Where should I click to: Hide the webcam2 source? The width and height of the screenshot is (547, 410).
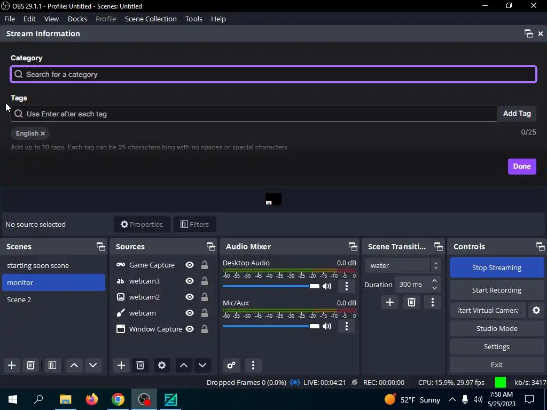coord(190,297)
